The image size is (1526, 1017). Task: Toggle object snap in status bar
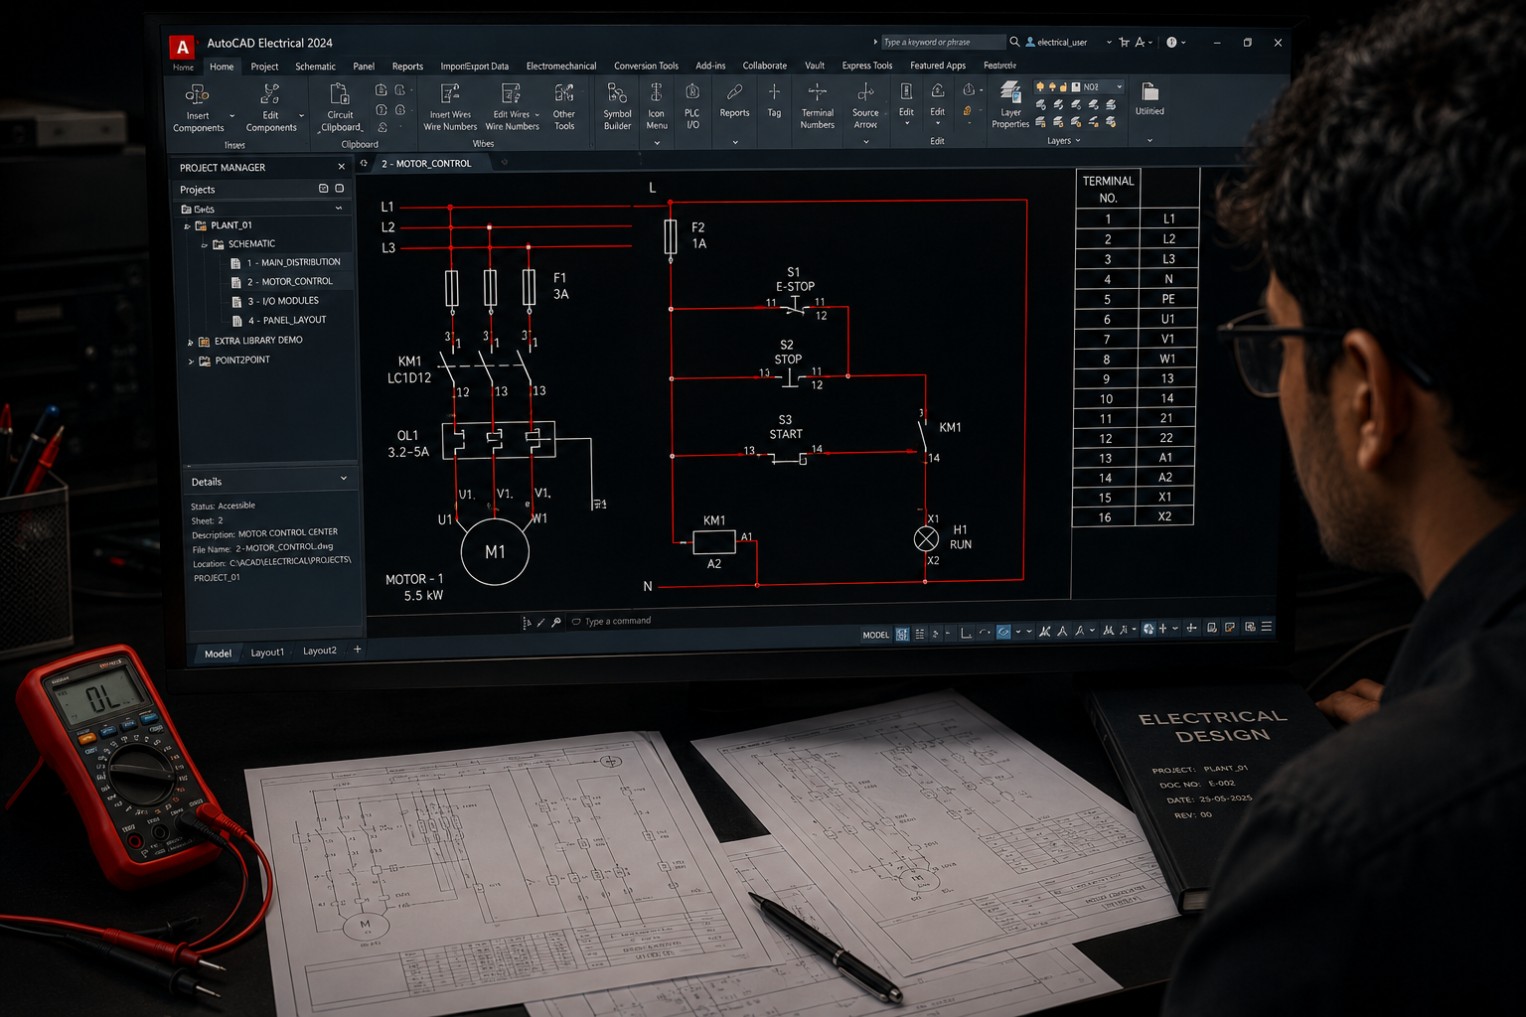tap(1004, 632)
